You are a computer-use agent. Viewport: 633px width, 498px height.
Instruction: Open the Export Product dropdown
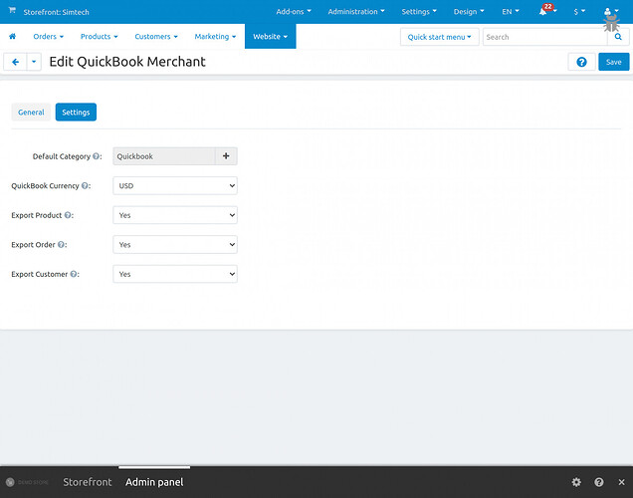(175, 215)
